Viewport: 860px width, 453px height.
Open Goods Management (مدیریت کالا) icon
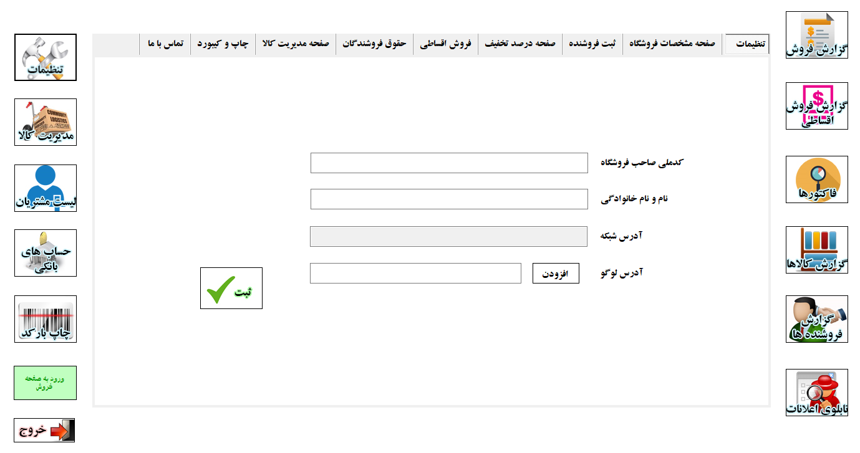click(x=46, y=122)
